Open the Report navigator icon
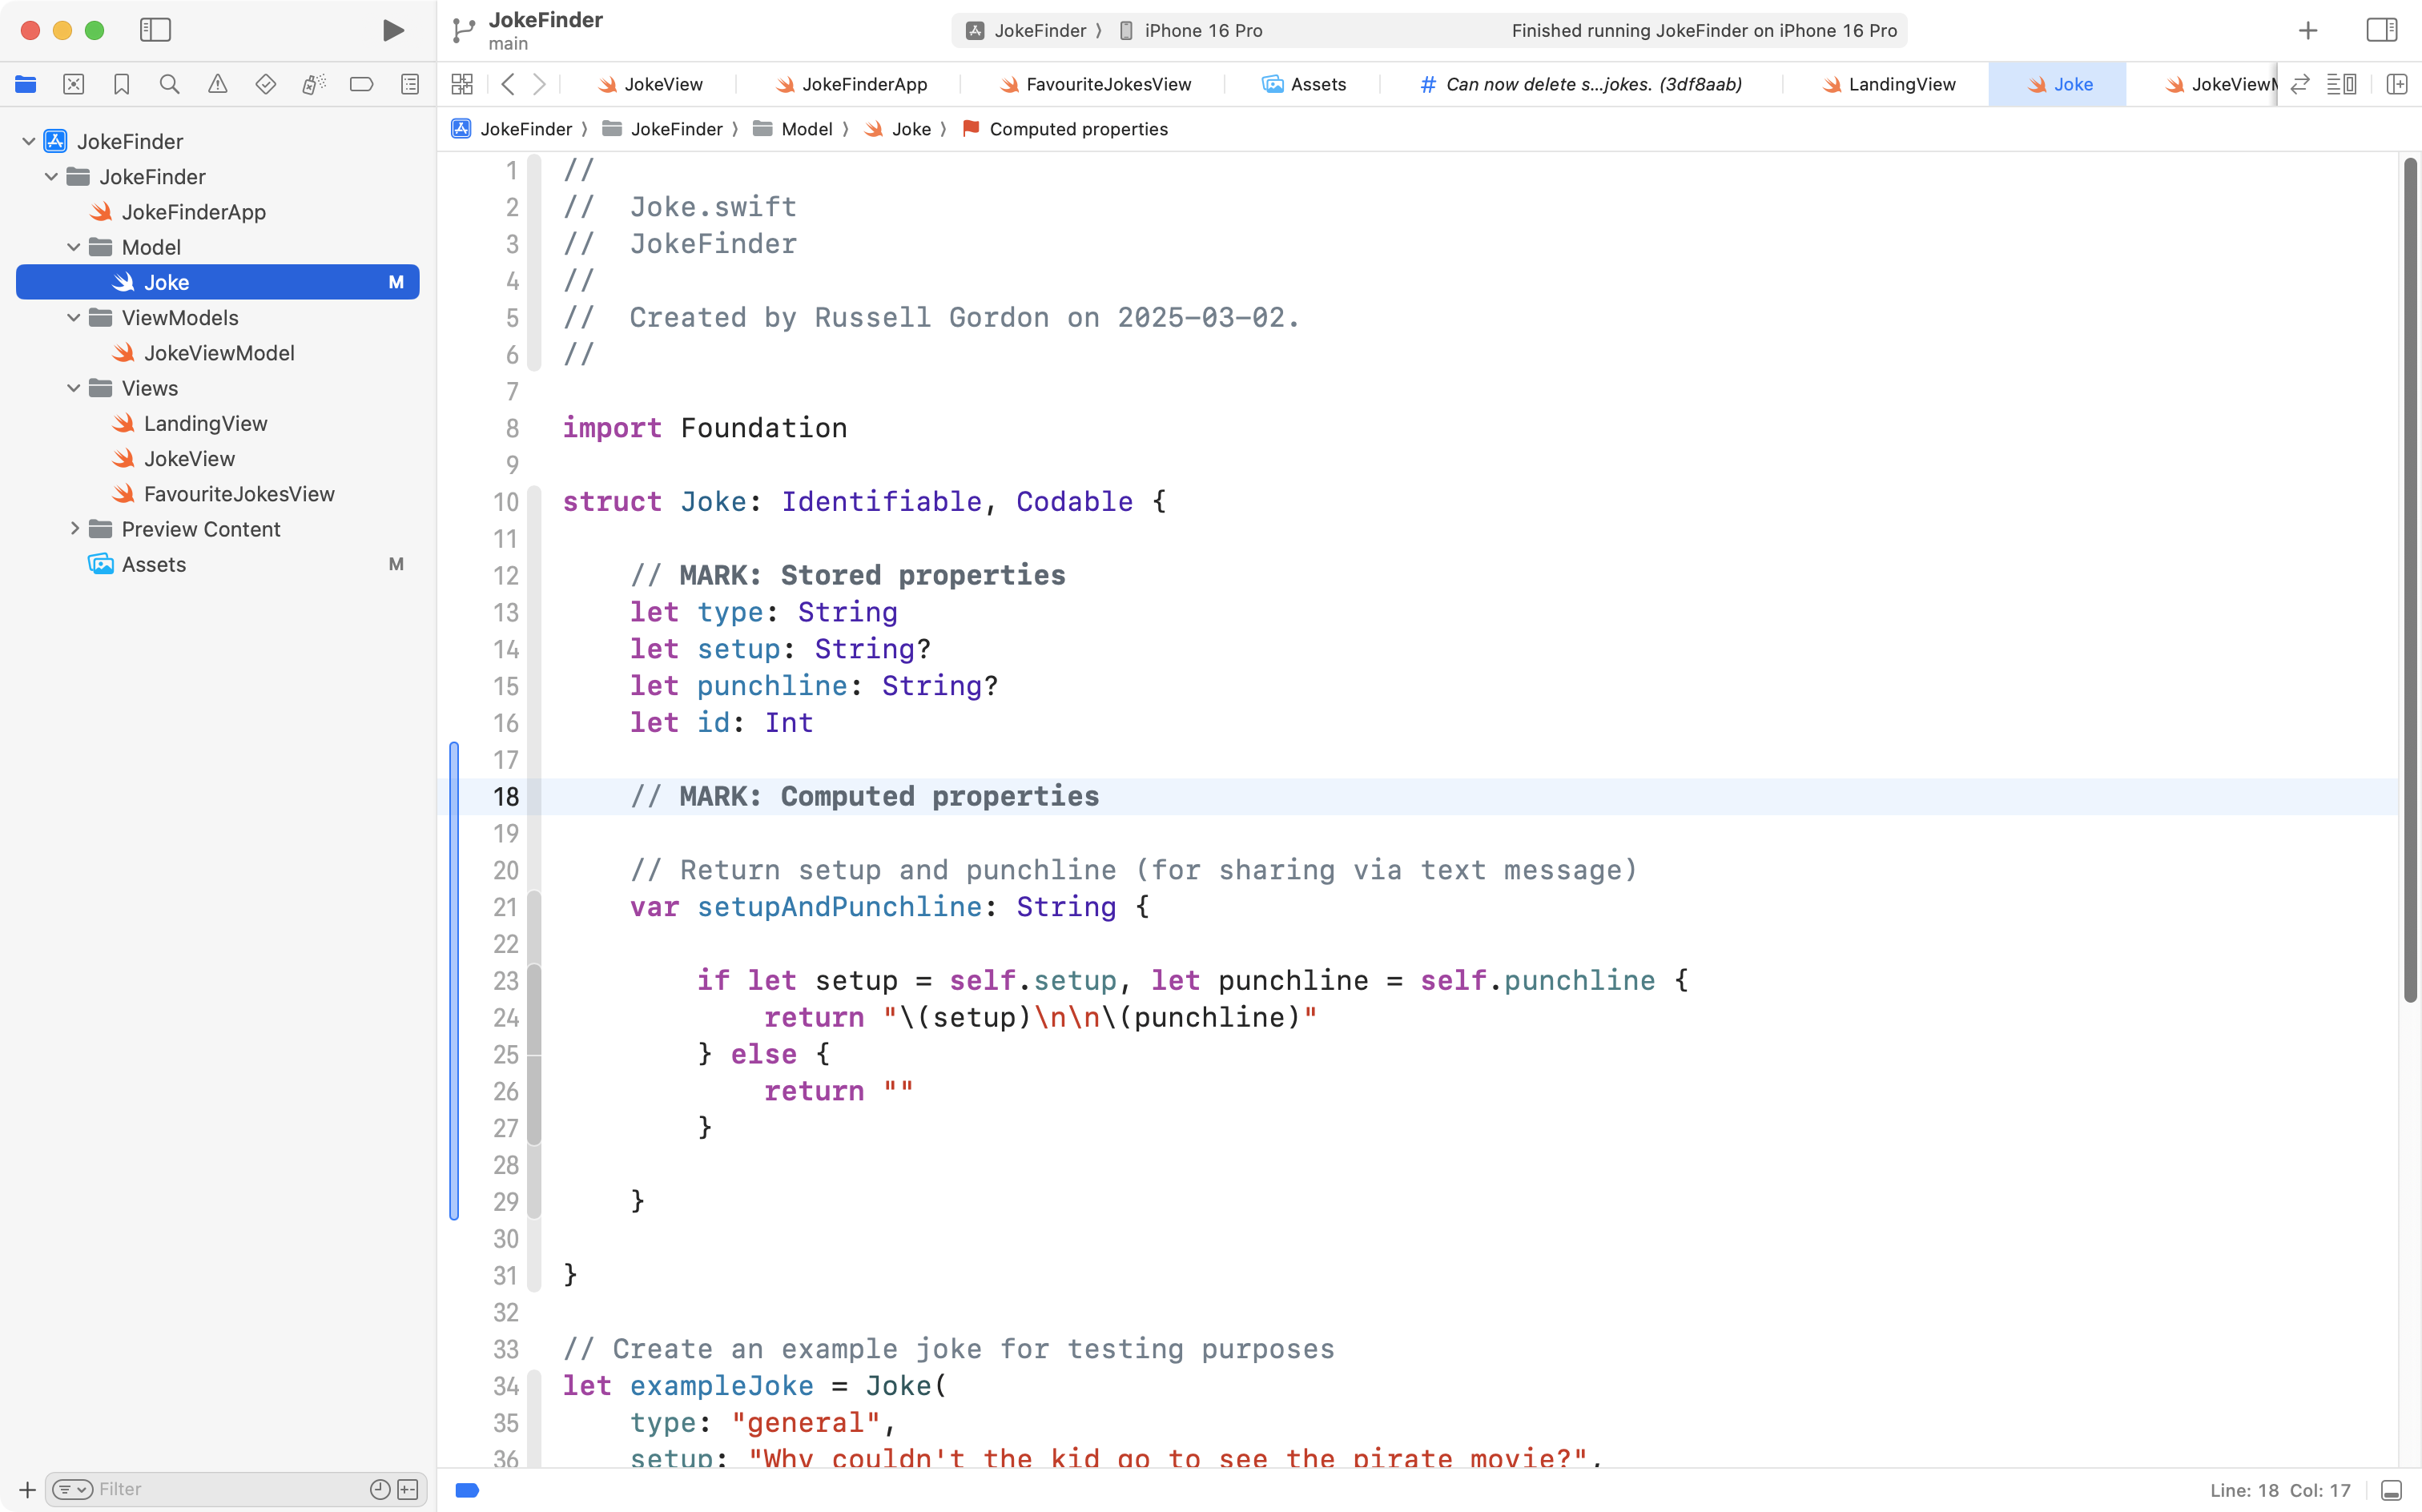The width and height of the screenshot is (2422, 1512). (409, 84)
